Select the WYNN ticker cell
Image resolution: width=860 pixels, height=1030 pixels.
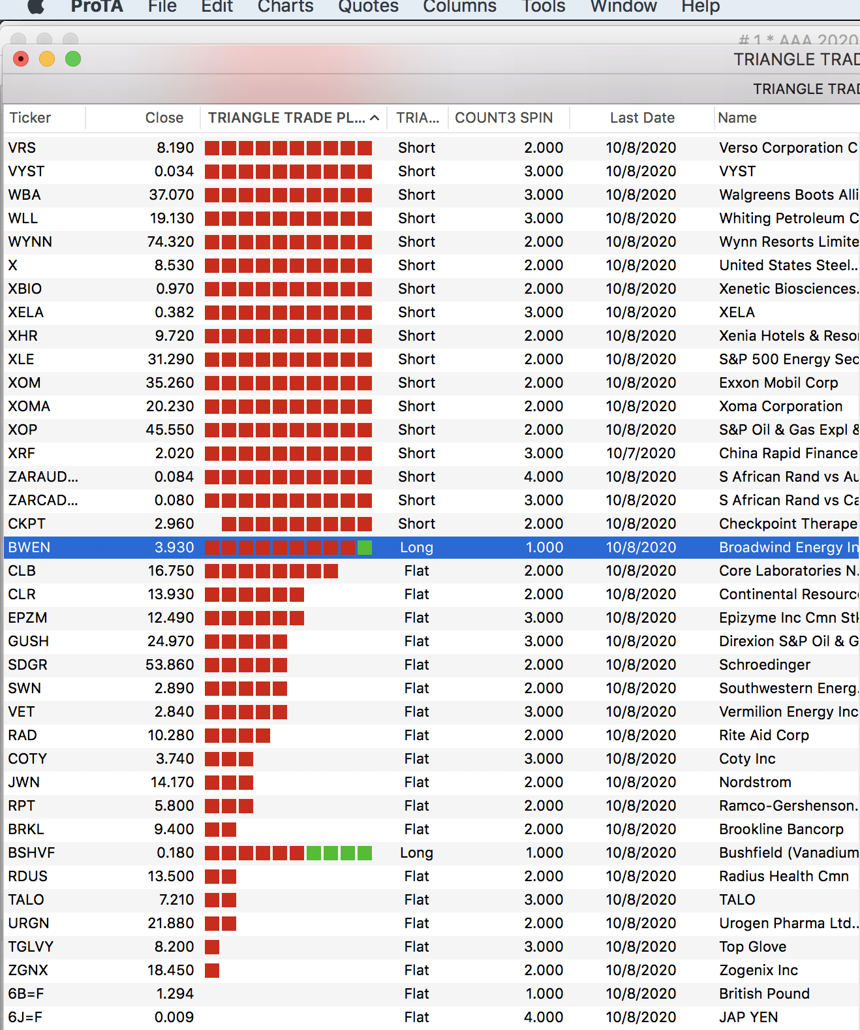coord(30,242)
